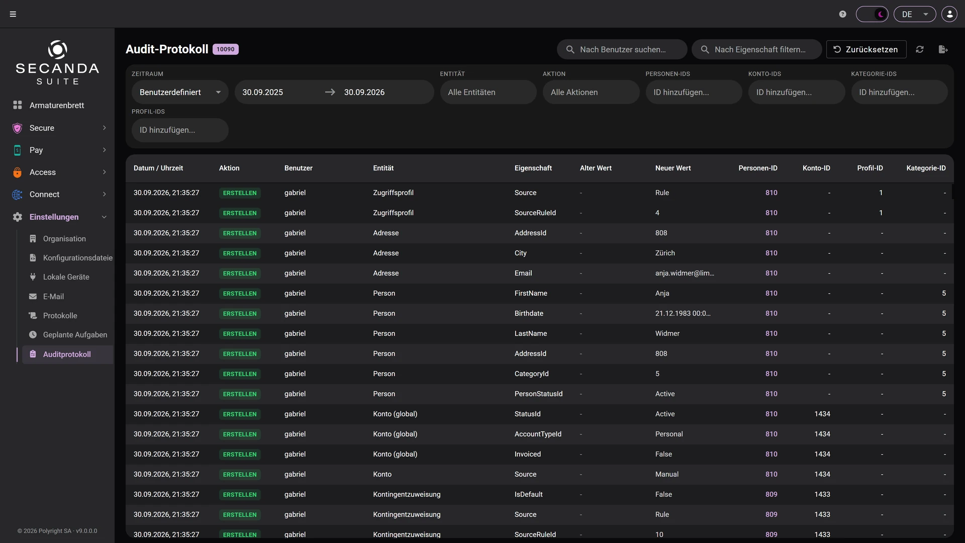Focus the Nach Benutzer suchen search field
Screen dimensions: 965x543
click(622, 49)
